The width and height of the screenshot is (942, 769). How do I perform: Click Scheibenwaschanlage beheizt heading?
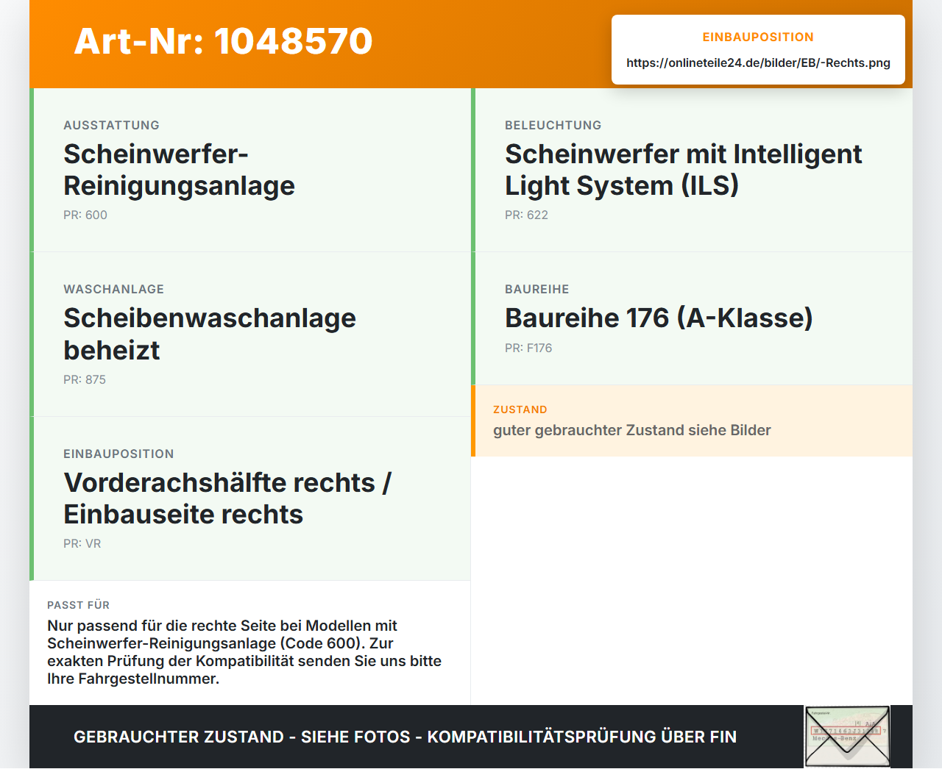click(x=210, y=335)
